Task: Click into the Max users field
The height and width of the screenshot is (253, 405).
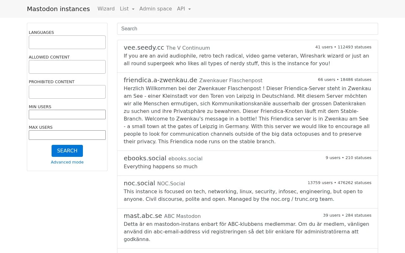Action: tap(67, 135)
